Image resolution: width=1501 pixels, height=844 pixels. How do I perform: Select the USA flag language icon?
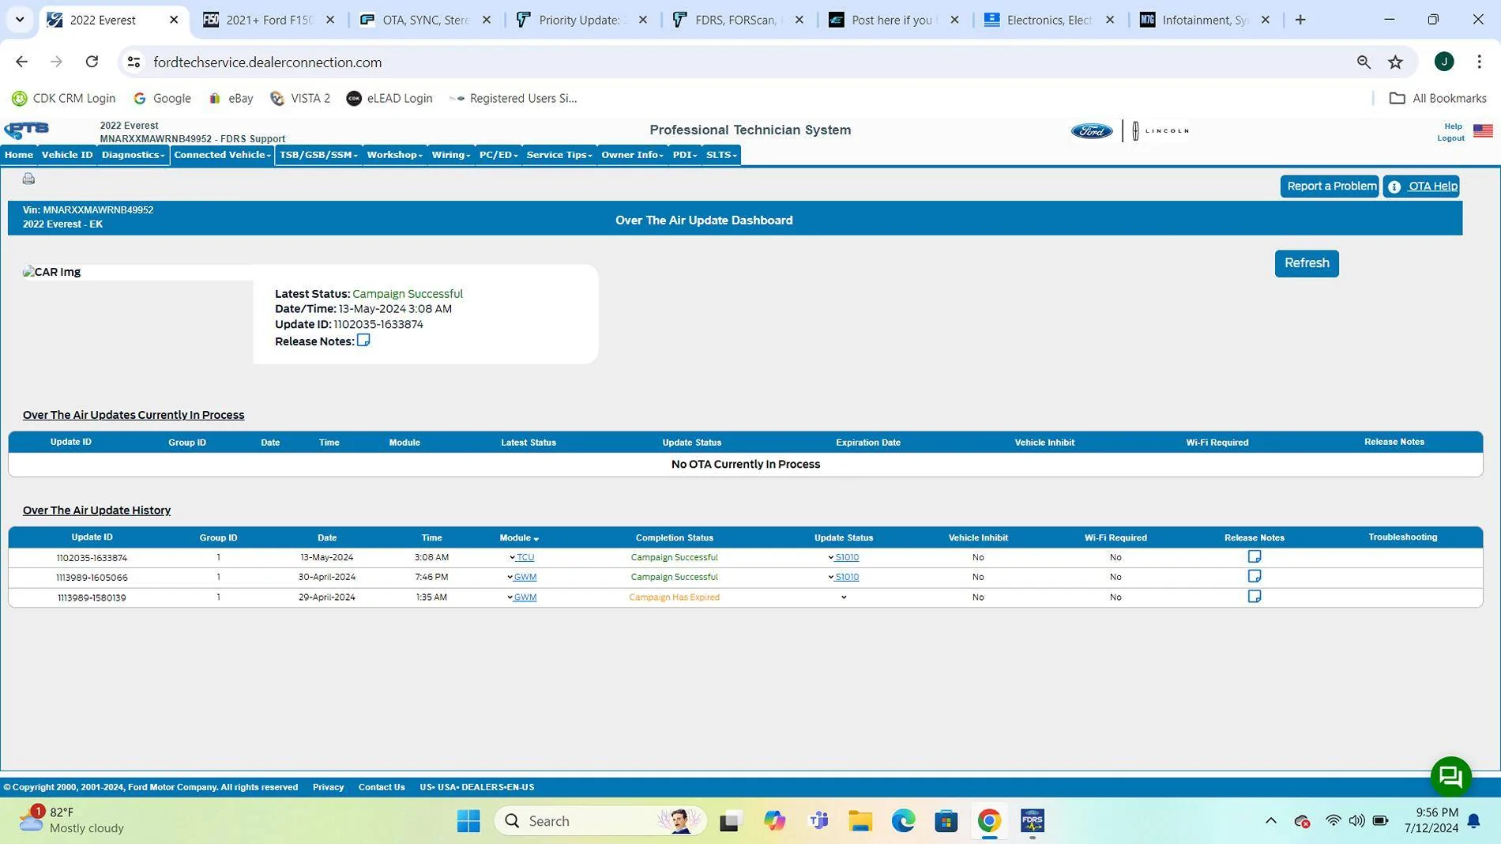click(1483, 131)
